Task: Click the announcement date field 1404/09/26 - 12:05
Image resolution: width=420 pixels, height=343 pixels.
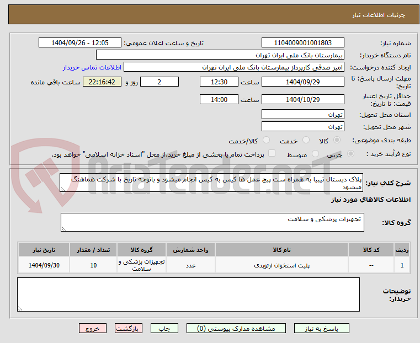Action: point(80,43)
